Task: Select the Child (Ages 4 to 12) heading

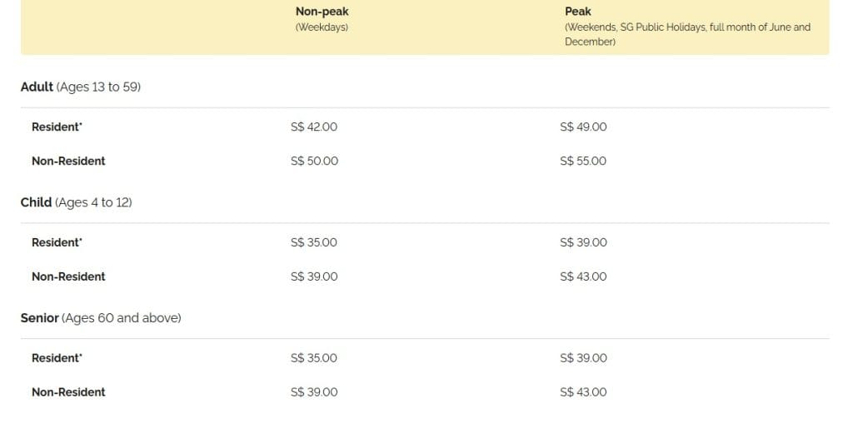Action: coord(76,202)
